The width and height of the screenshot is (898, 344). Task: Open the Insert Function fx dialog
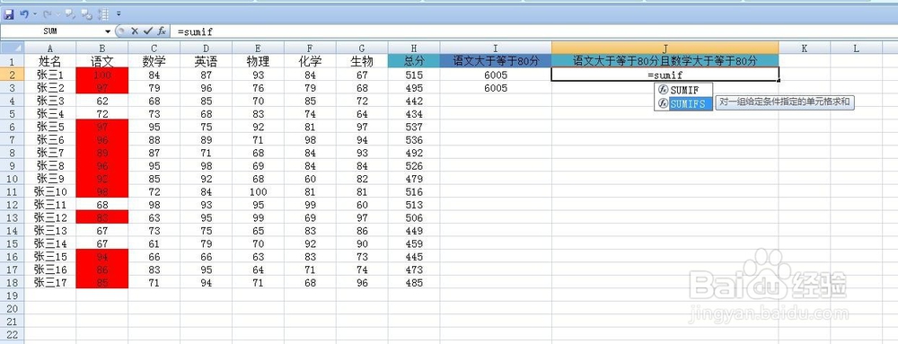[x=162, y=31]
